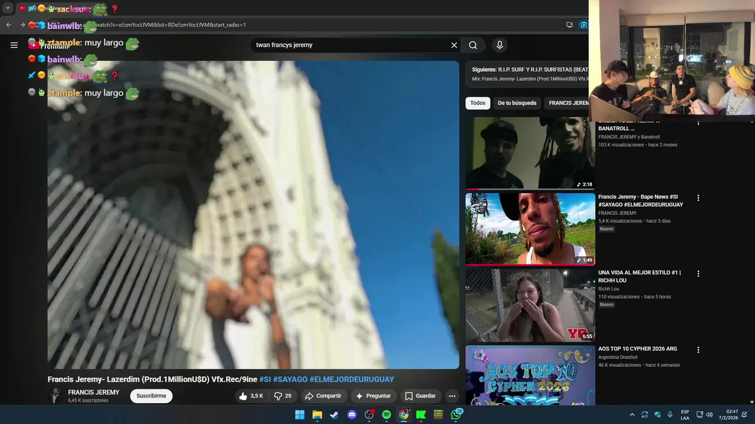Click the Chrome icon in the taskbar
This screenshot has width=755, height=424.
pyautogui.click(x=403, y=415)
